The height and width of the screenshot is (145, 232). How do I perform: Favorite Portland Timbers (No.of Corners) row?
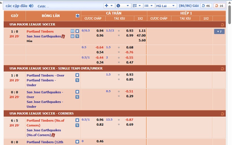click(x=77, y=120)
